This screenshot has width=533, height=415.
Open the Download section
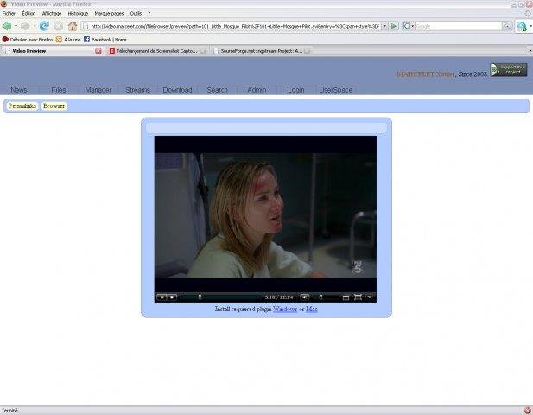coord(177,90)
